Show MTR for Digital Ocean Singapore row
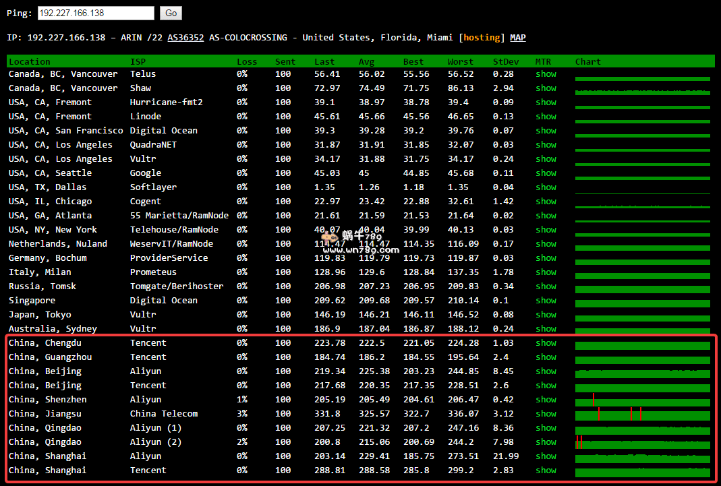 [546, 301]
